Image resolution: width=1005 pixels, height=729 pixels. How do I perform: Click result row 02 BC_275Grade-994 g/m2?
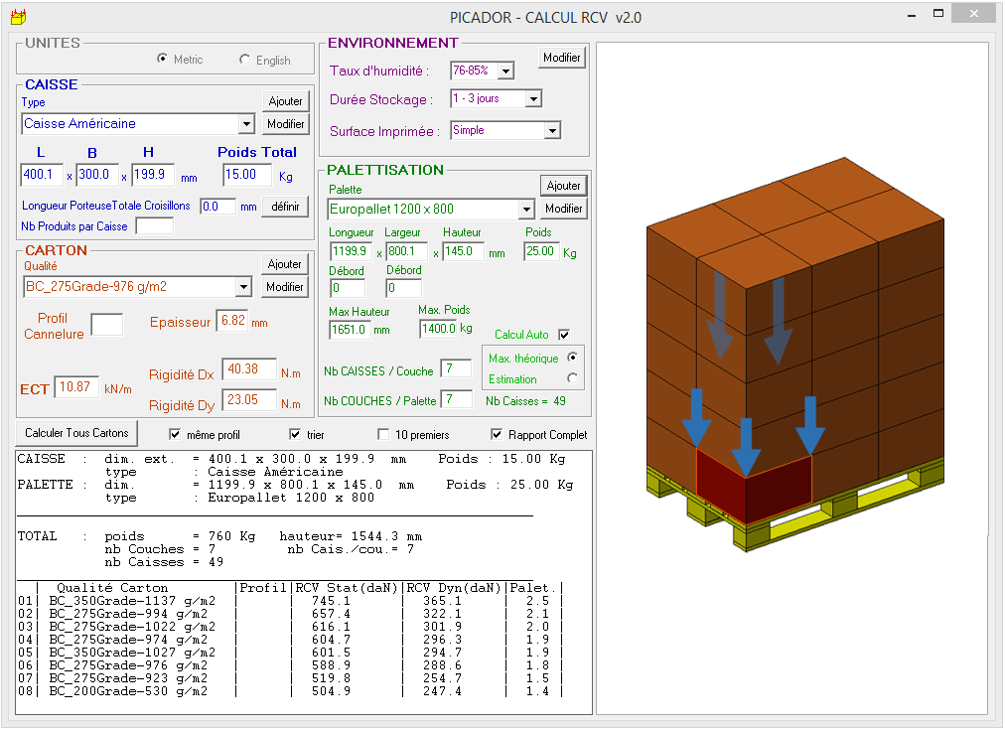tap(290, 614)
